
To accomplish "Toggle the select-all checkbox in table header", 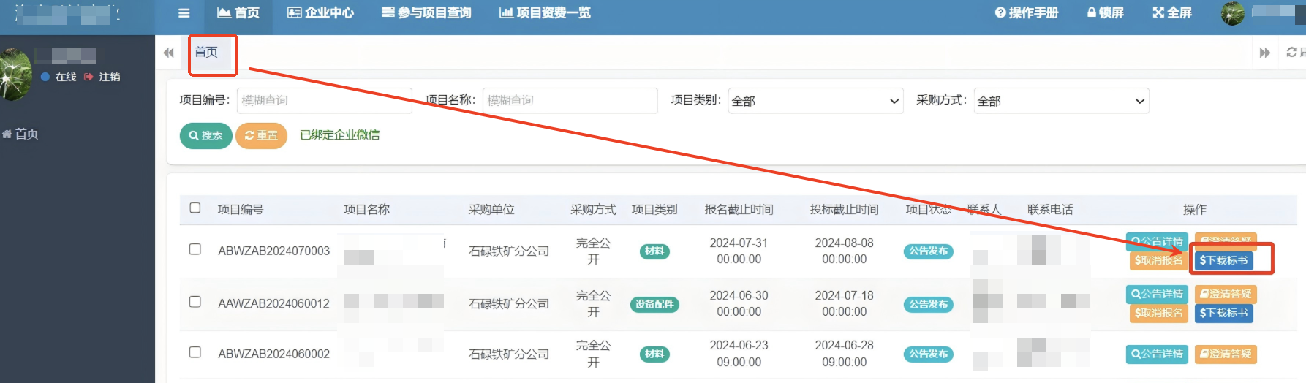I will [x=195, y=208].
